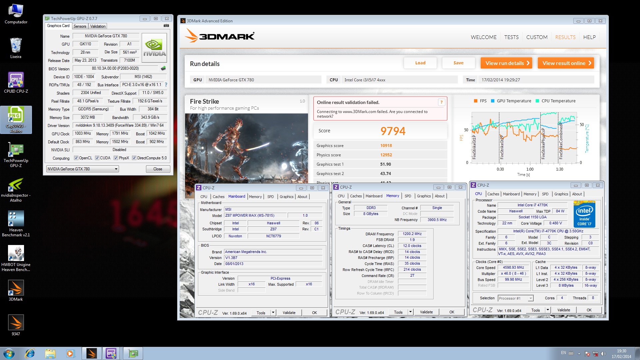Open Windows Explorer folder in taskbar
Image resolution: width=640 pixels, height=360 pixels.
click(50, 353)
